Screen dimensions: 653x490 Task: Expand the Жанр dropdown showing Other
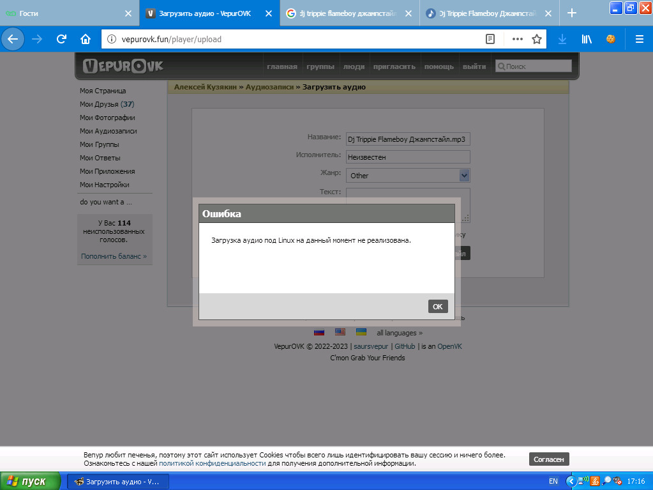click(x=408, y=176)
